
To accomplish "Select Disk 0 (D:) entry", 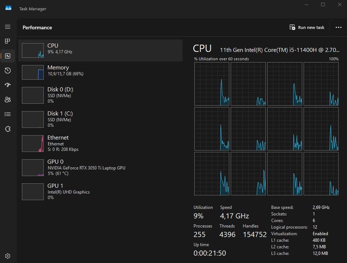I will [101, 95].
